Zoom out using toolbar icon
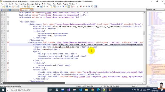 (47, 6)
